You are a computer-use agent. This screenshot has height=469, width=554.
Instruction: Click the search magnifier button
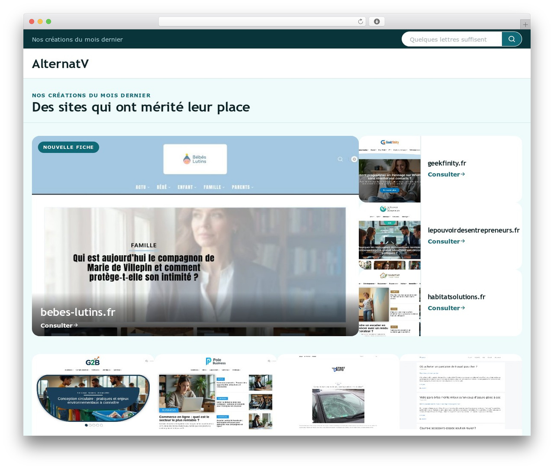click(x=512, y=39)
